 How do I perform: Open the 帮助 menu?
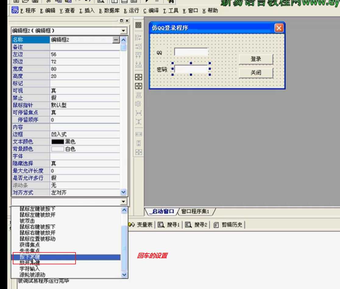coord(210,10)
